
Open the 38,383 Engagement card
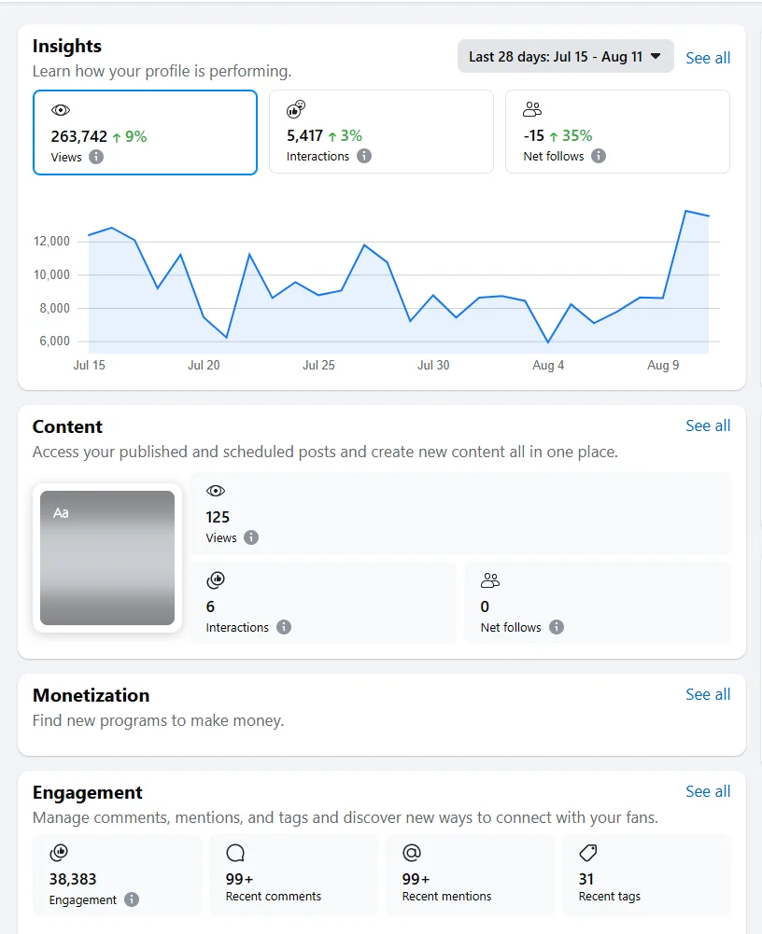(x=117, y=875)
